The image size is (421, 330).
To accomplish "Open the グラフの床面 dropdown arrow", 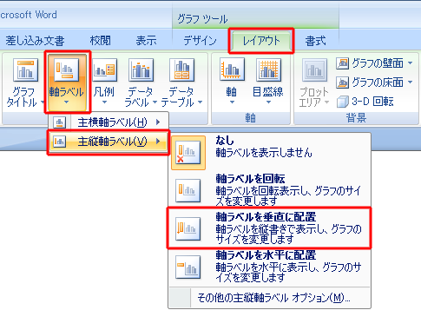I will tap(411, 82).
